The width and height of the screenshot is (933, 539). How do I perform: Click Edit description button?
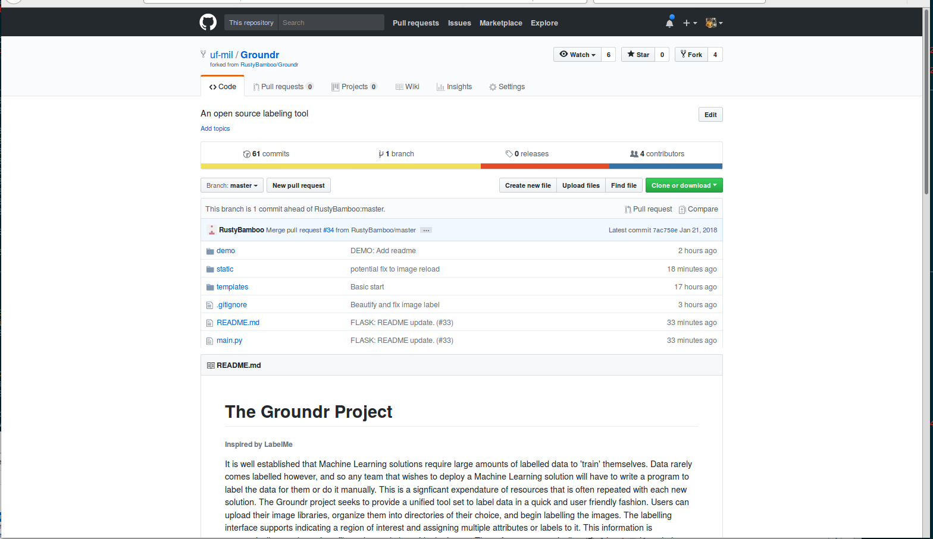coord(710,115)
